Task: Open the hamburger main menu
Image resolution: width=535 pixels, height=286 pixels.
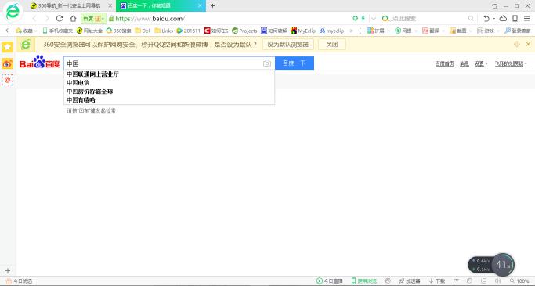Action: 527,18
